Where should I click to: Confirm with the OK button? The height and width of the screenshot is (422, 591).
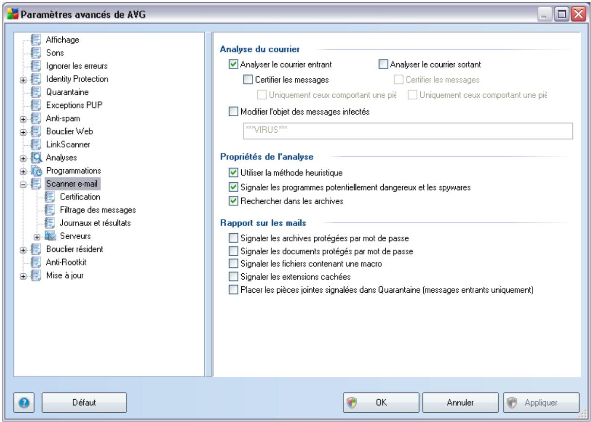(x=381, y=403)
